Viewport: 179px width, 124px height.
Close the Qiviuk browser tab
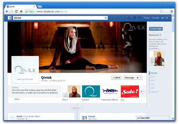[34, 7]
